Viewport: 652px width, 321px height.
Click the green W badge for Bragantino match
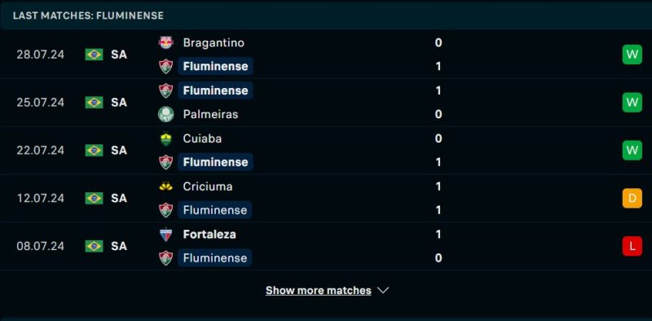point(632,55)
